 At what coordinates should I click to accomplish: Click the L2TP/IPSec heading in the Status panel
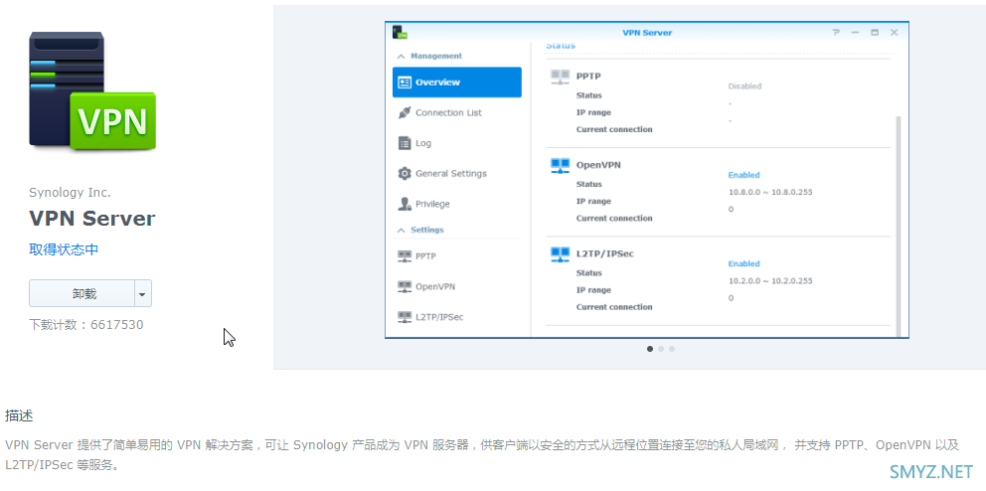pos(605,253)
